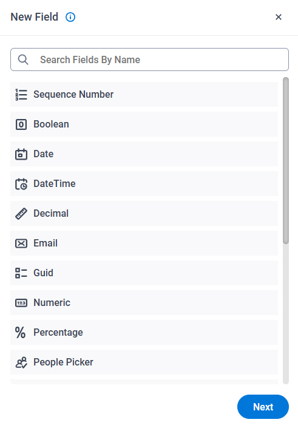Click the Email envelope icon
The width and height of the screenshot is (298, 428).
pyautogui.click(x=21, y=243)
